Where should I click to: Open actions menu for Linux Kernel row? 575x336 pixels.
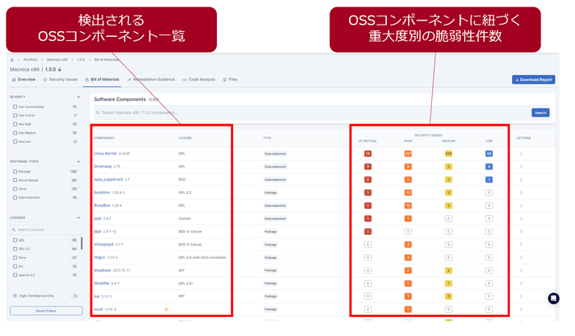521,154
